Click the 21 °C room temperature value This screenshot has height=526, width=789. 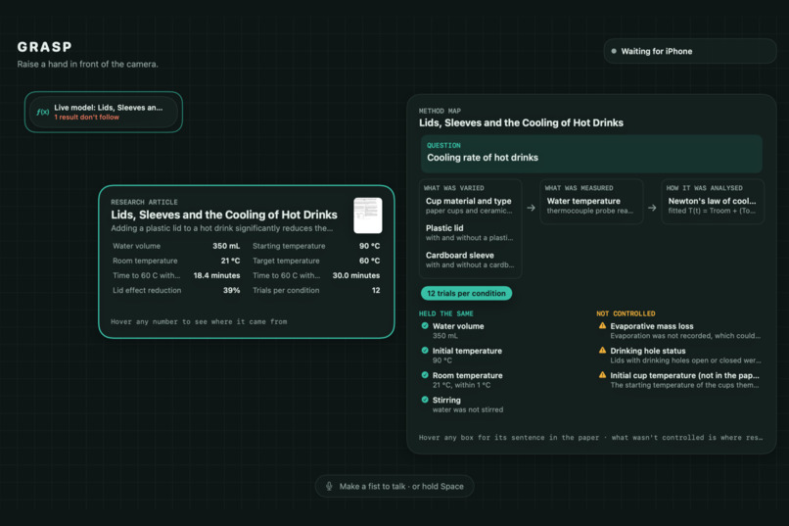point(230,261)
